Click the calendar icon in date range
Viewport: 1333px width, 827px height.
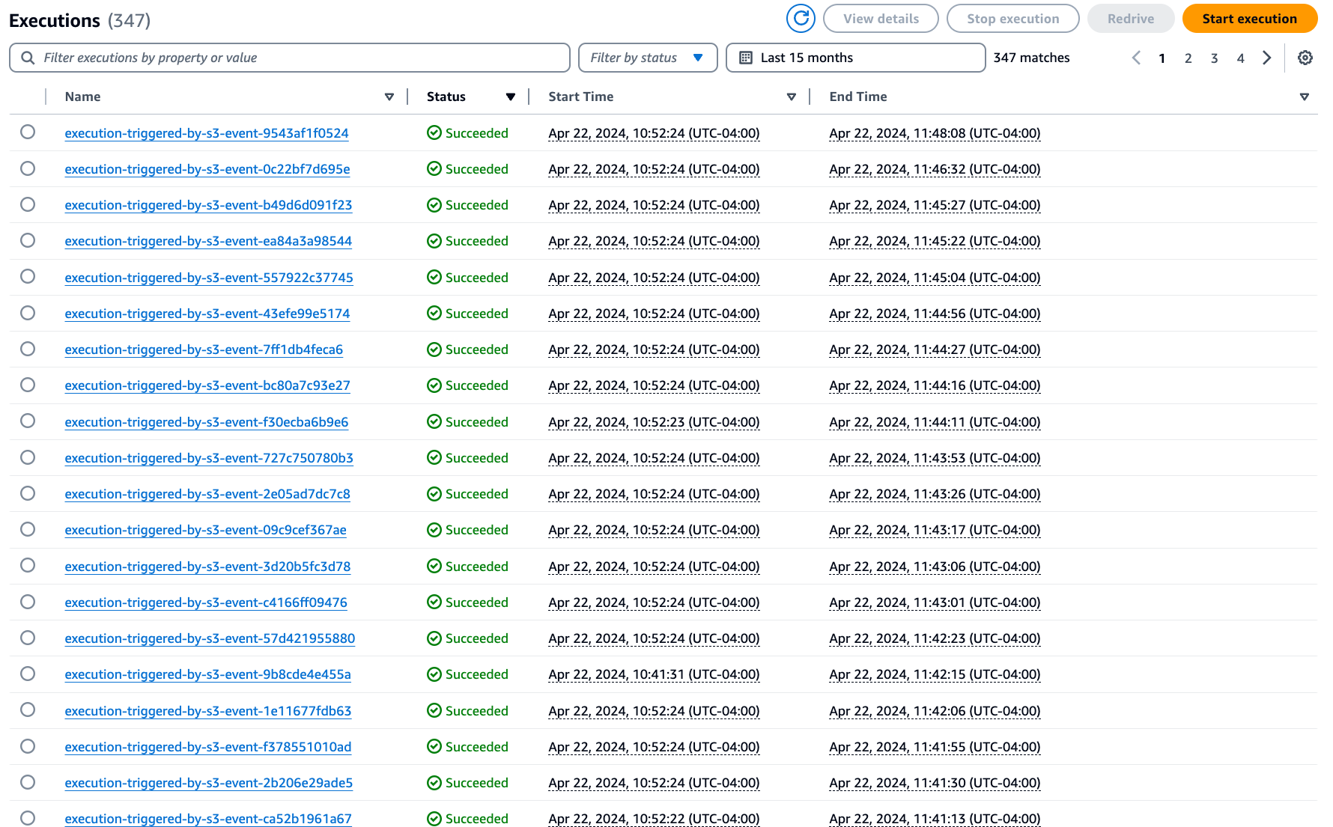pyautogui.click(x=746, y=58)
